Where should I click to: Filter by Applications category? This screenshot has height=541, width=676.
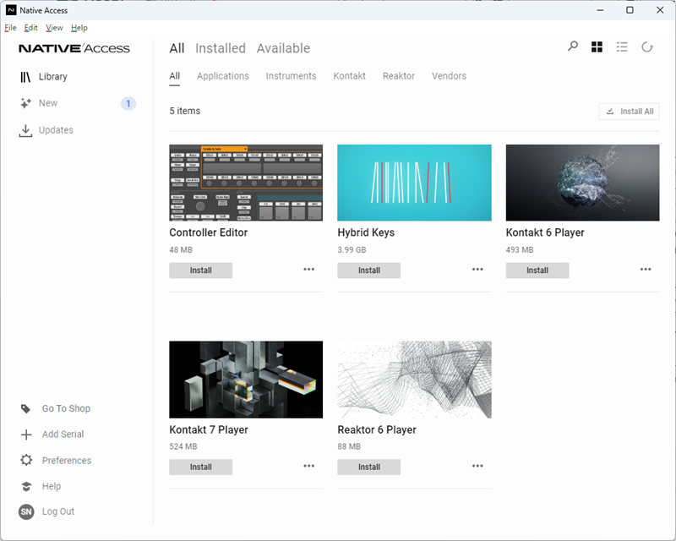point(223,76)
